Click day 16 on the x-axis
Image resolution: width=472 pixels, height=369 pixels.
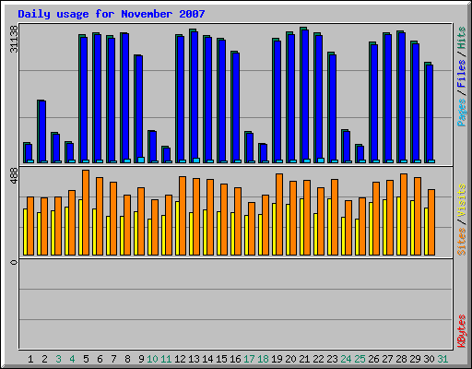click(235, 359)
